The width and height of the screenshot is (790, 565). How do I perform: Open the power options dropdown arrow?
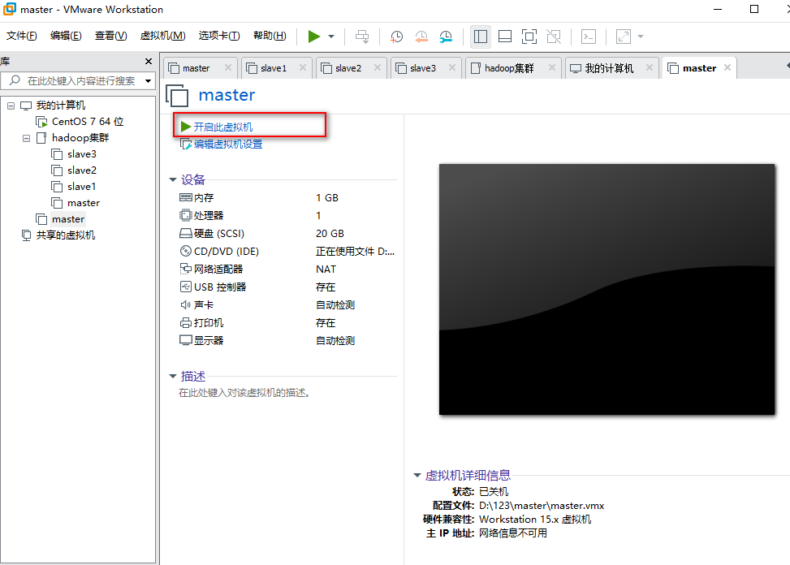pos(331,37)
